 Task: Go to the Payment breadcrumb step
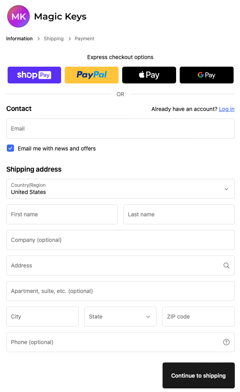(x=85, y=39)
